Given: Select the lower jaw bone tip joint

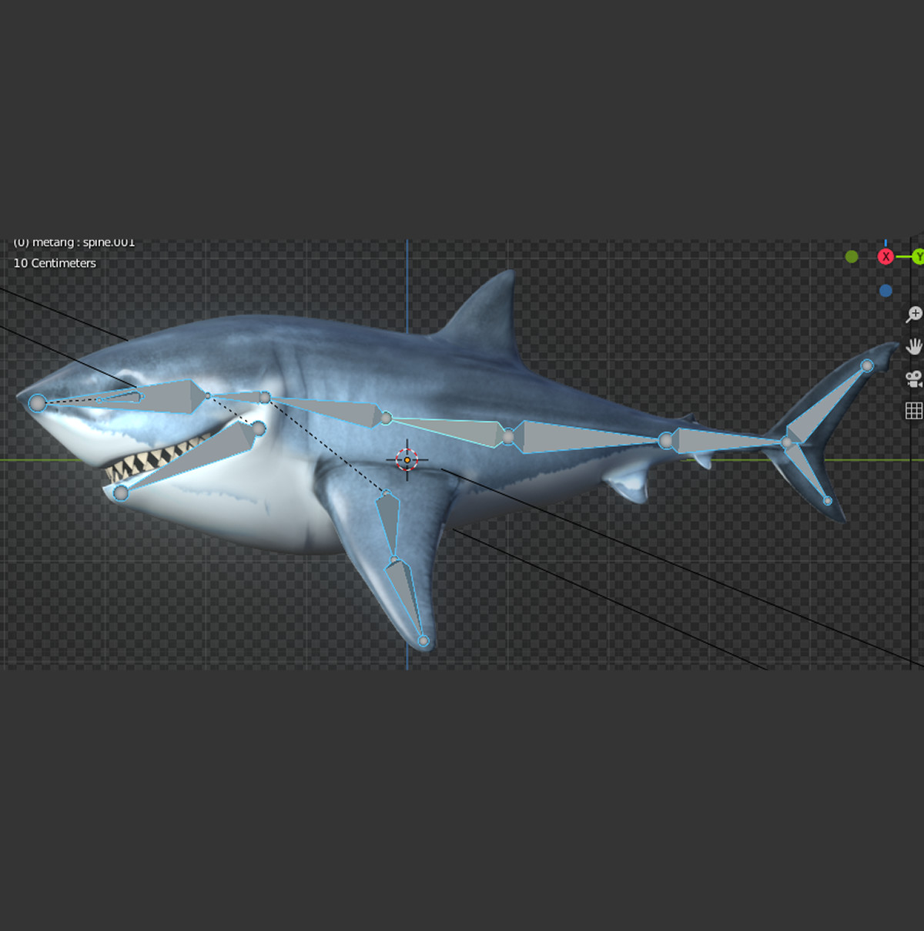Looking at the screenshot, I should (120, 492).
